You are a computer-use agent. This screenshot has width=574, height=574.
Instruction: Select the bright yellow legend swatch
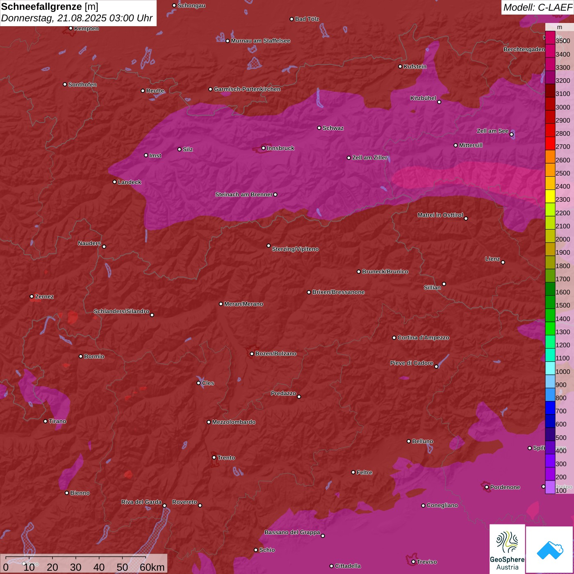click(550, 196)
